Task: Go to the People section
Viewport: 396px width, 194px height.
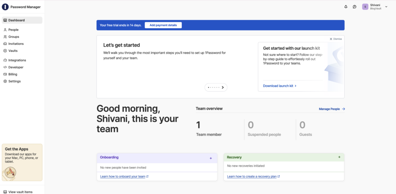Action: [x=14, y=30]
